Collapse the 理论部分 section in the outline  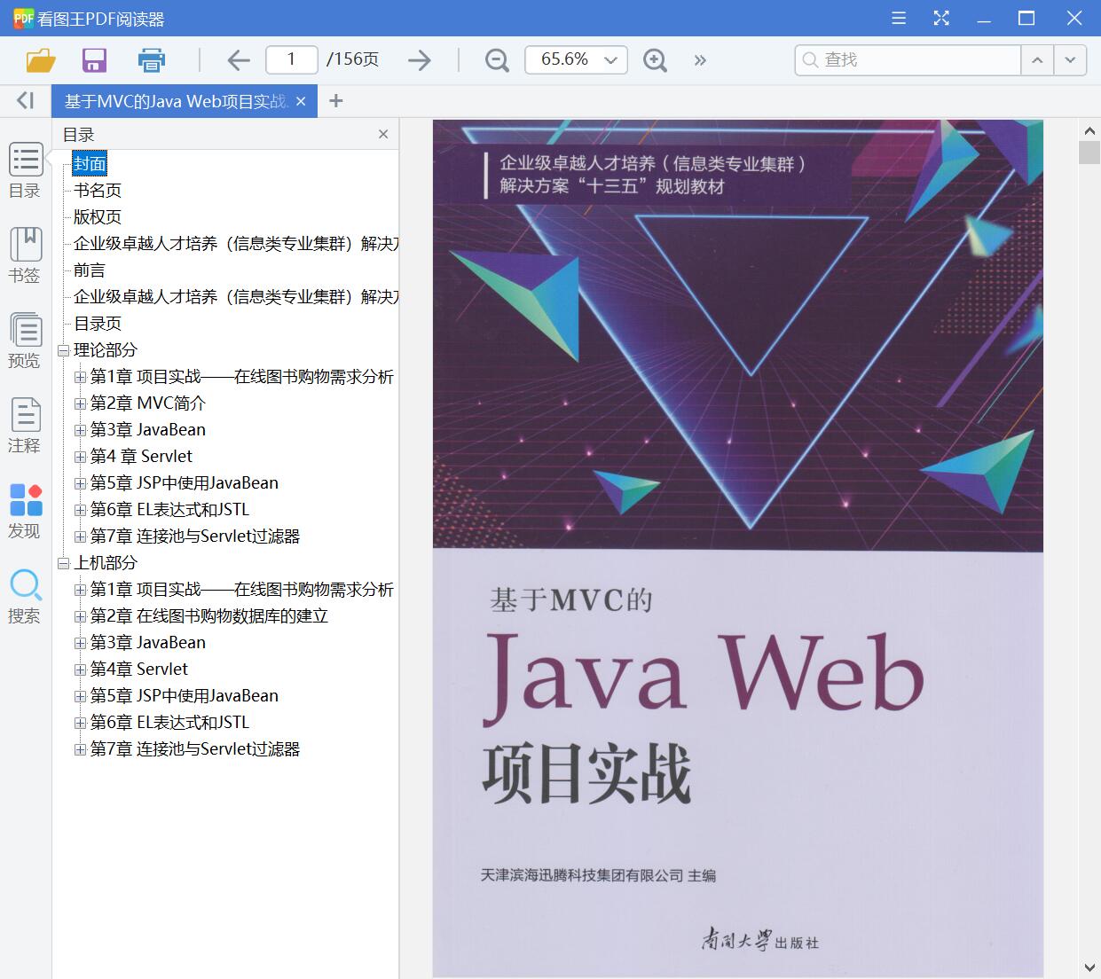[62, 350]
